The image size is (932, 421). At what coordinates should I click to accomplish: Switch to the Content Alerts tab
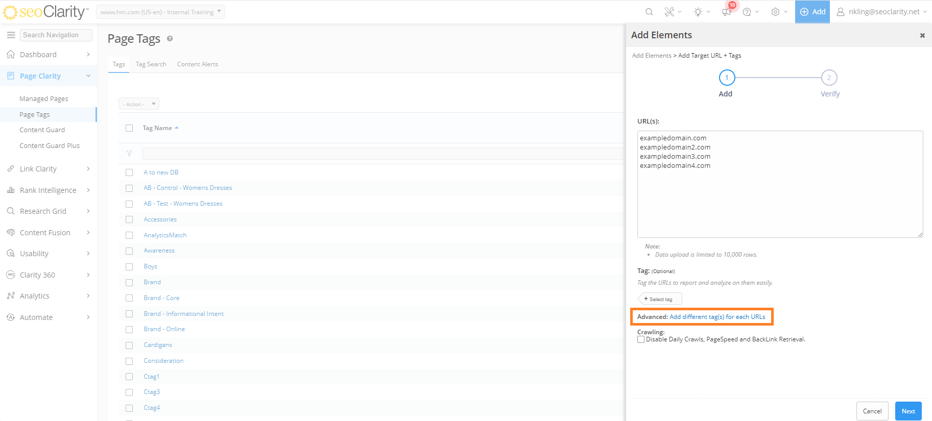197,64
